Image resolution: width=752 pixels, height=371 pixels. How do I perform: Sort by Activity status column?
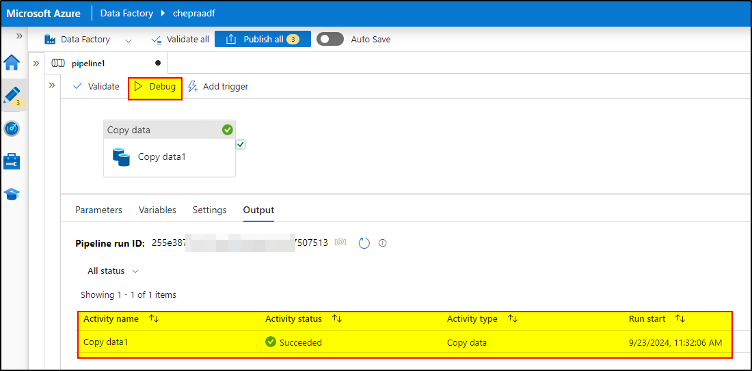pyautogui.click(x=336, y=319)
